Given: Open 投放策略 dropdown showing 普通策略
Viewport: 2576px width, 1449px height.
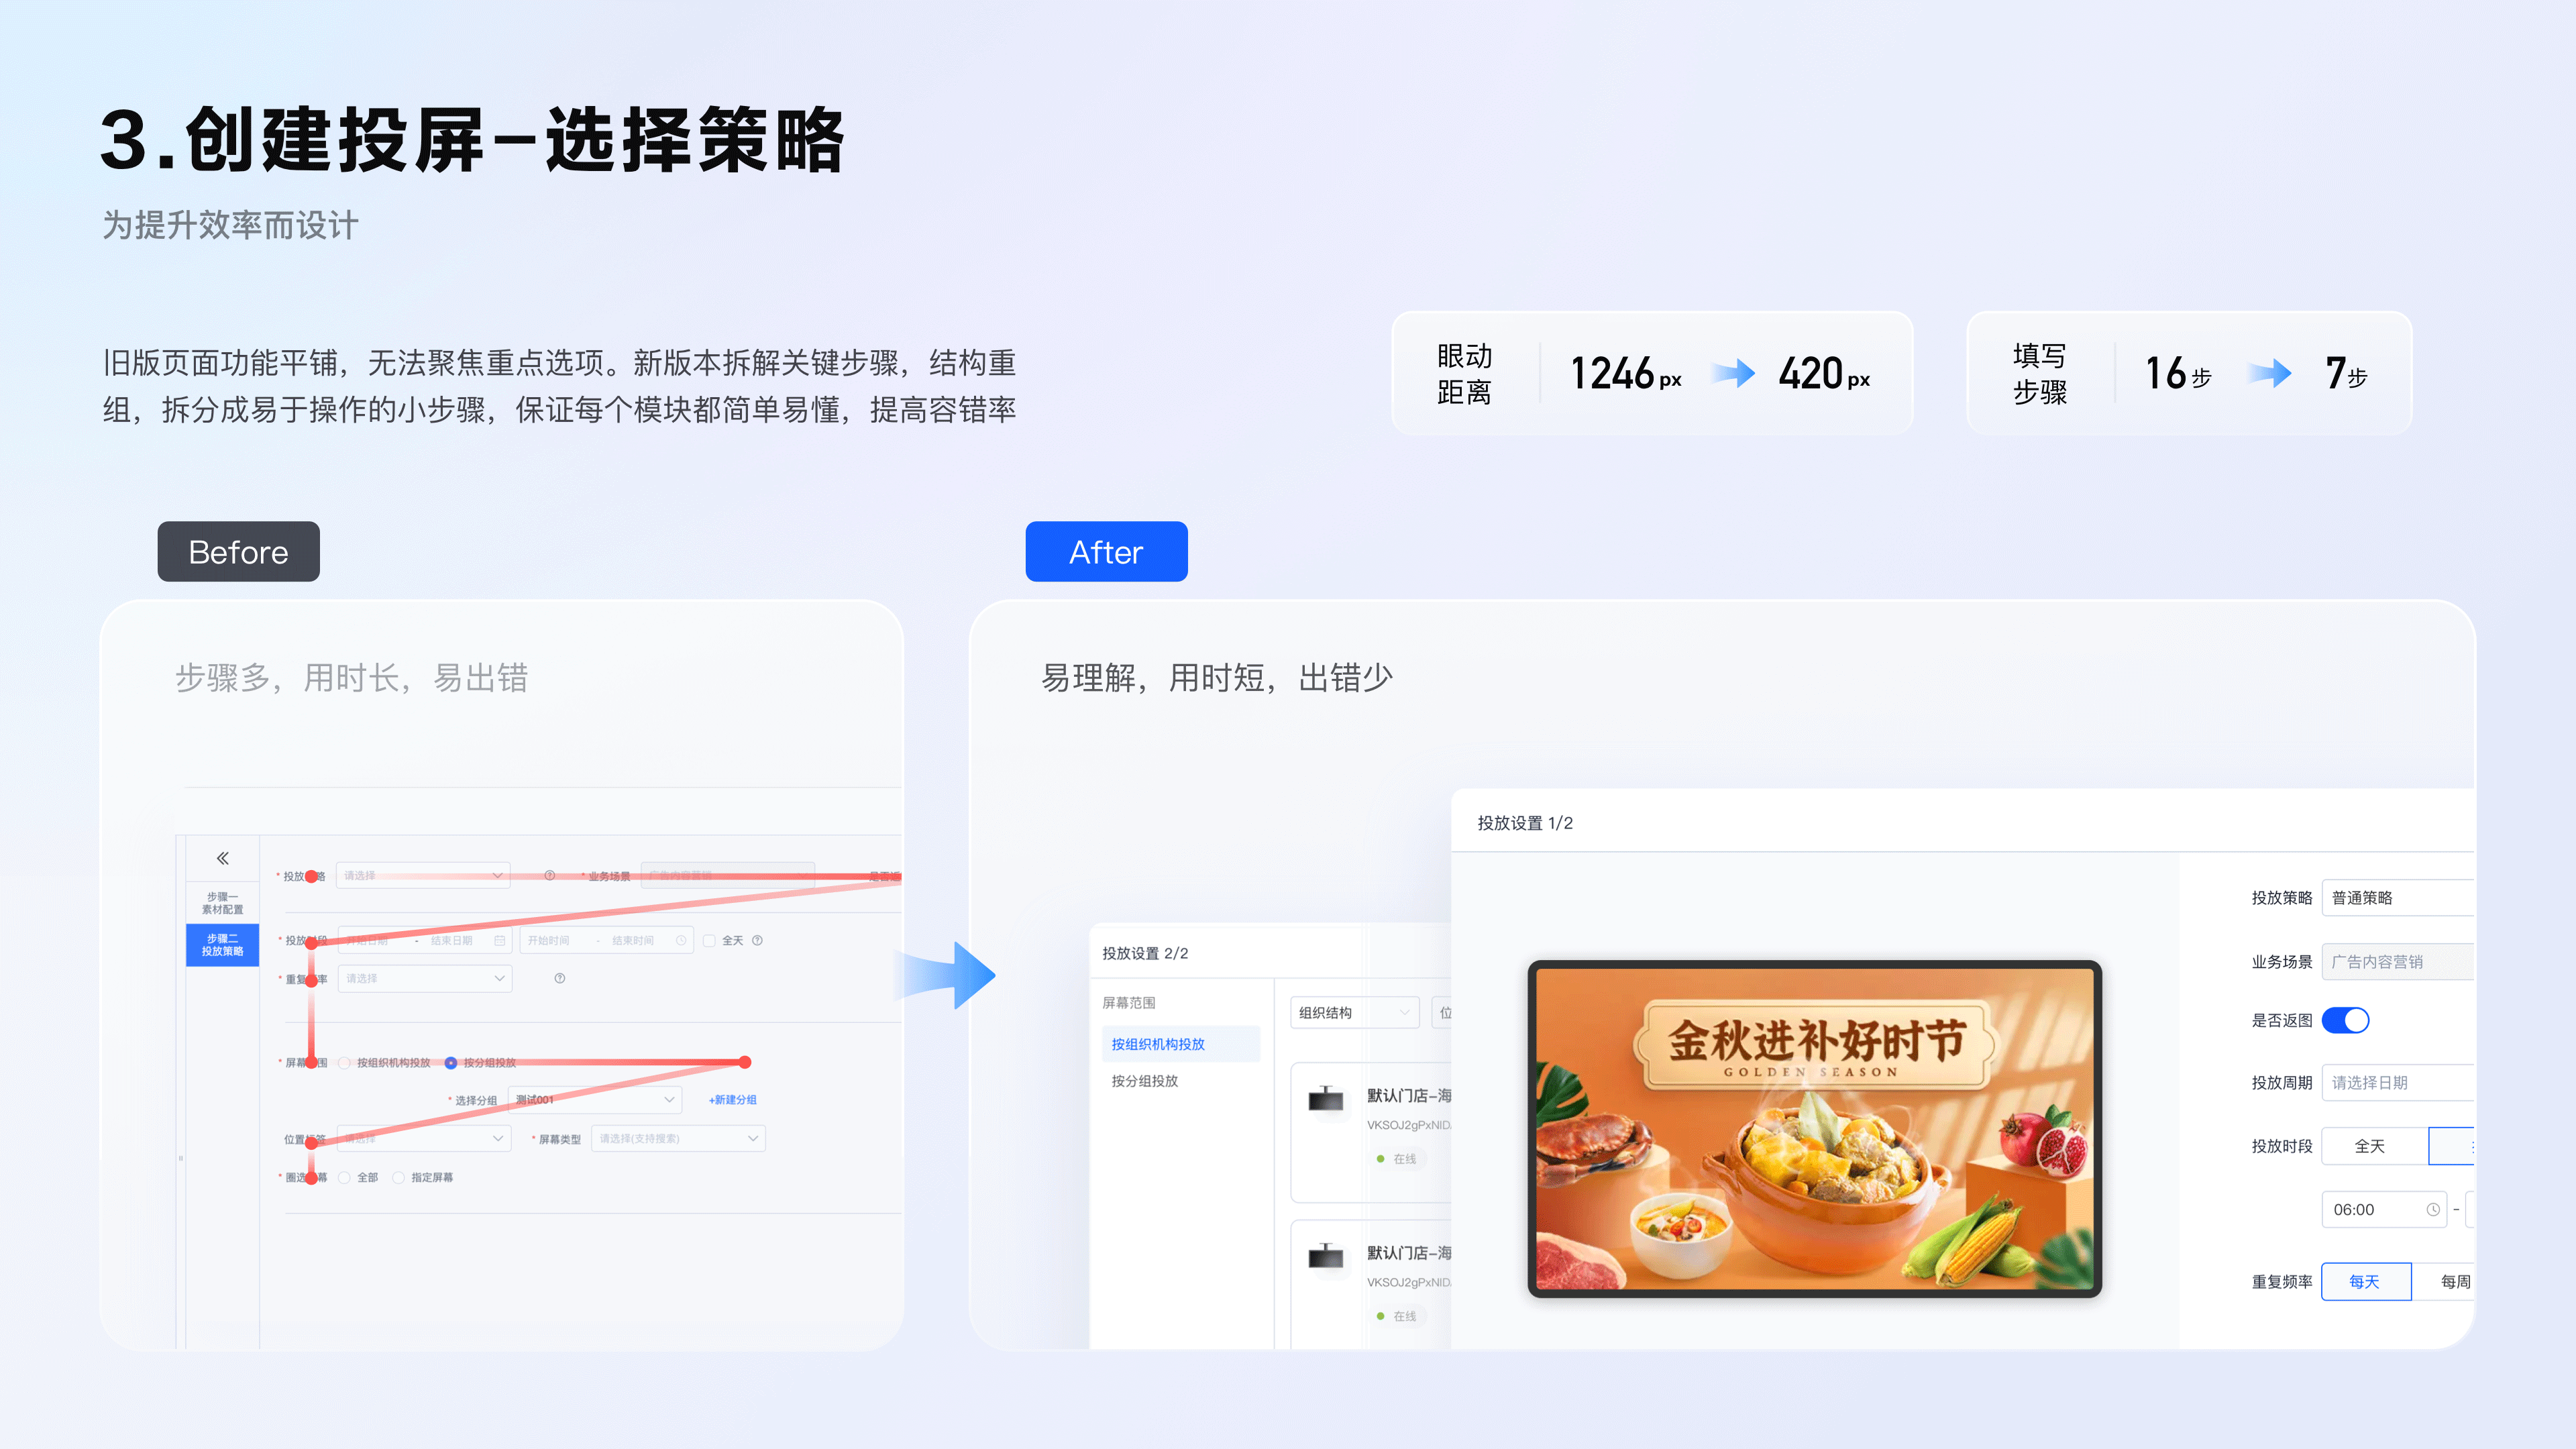Looking at the screenshot, I should [x=2397, y=897].
